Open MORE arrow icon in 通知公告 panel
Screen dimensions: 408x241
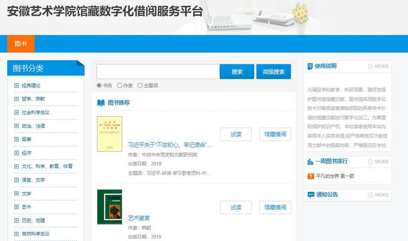pyautogui.click(x=370, y=195)
